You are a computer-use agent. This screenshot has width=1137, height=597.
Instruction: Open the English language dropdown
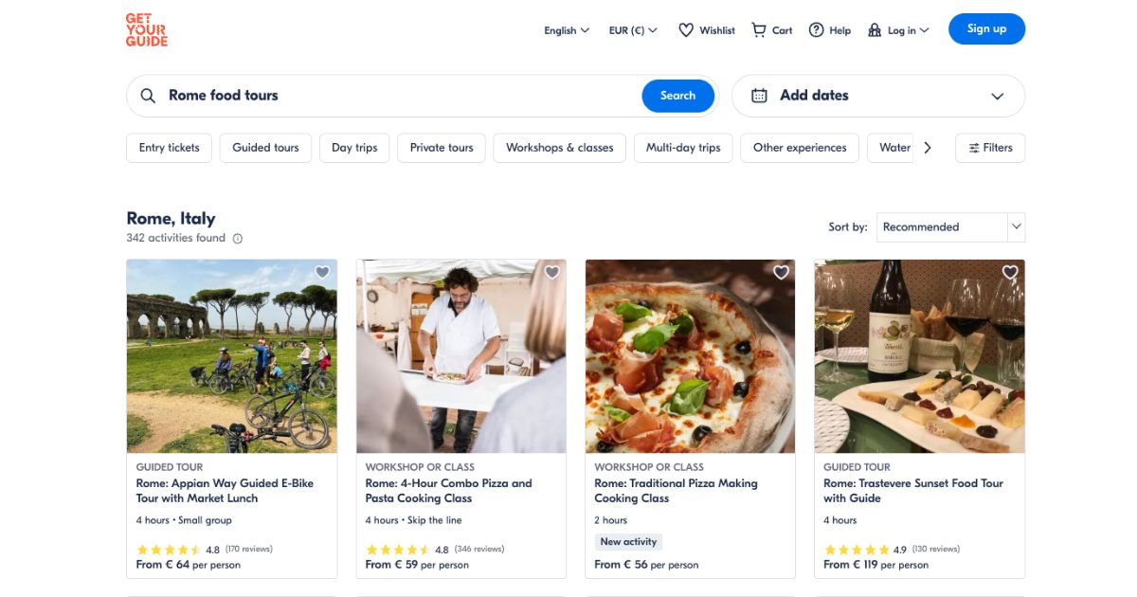[x=567, y=30]
